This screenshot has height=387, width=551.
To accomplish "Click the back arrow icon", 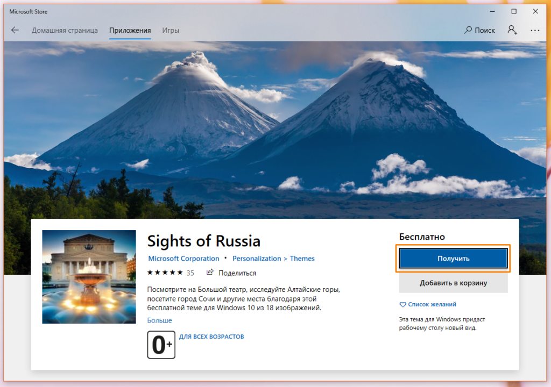I will [15, 30].
